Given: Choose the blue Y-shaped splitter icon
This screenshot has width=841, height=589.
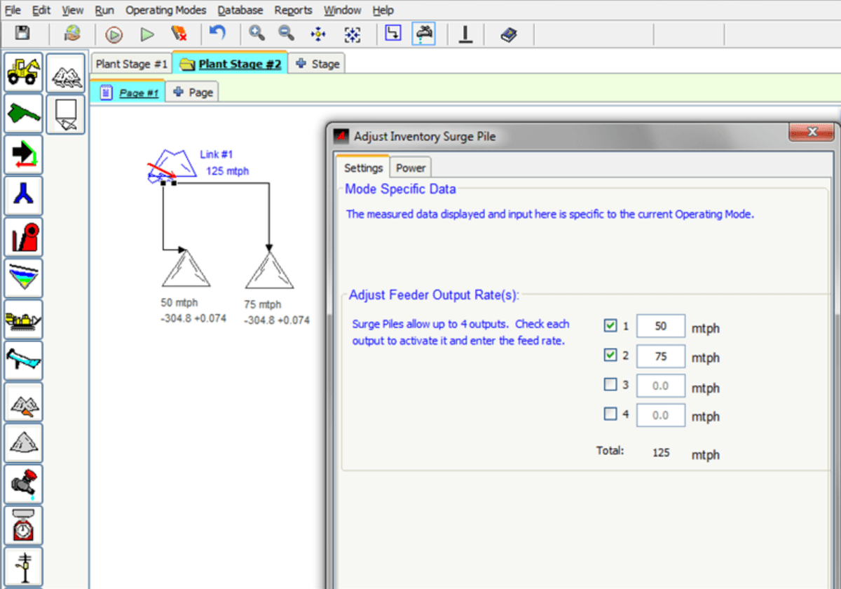Looking at the screenshot, I should click(x=24, y=196).
